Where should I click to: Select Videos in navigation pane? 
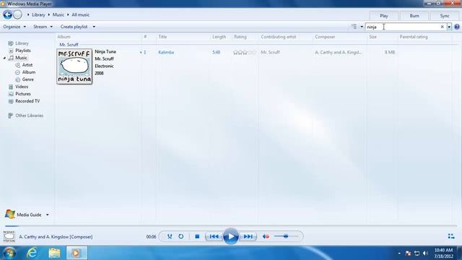click(22, 87)
